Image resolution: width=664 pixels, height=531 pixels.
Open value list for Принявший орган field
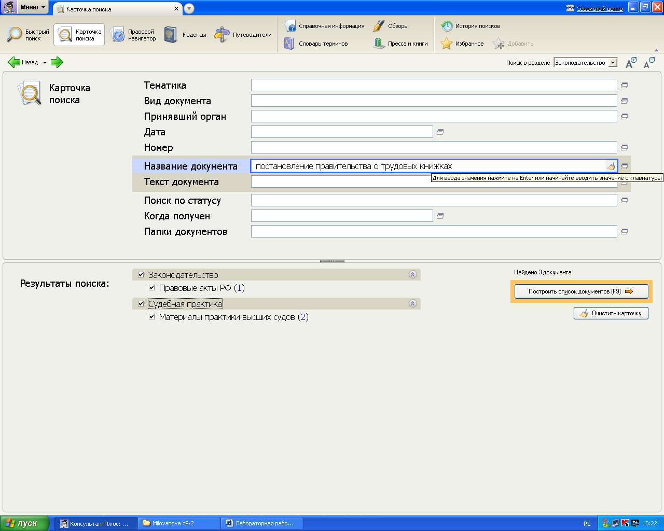624,116
